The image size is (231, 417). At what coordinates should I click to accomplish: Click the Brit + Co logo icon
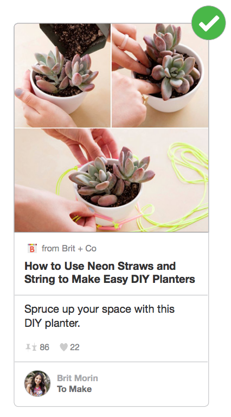(32, 248)
